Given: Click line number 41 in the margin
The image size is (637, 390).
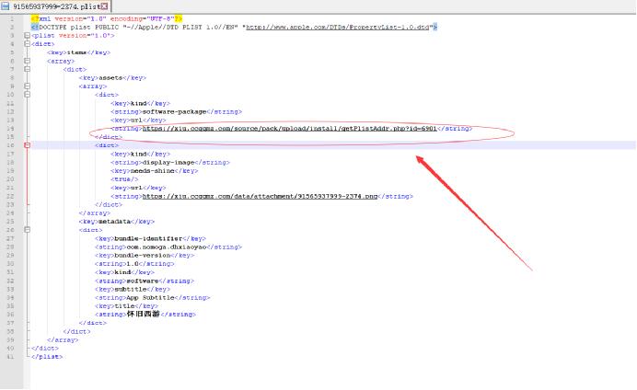Looking at the screenshot, I should pyautogui.click(x=10, y=357).
